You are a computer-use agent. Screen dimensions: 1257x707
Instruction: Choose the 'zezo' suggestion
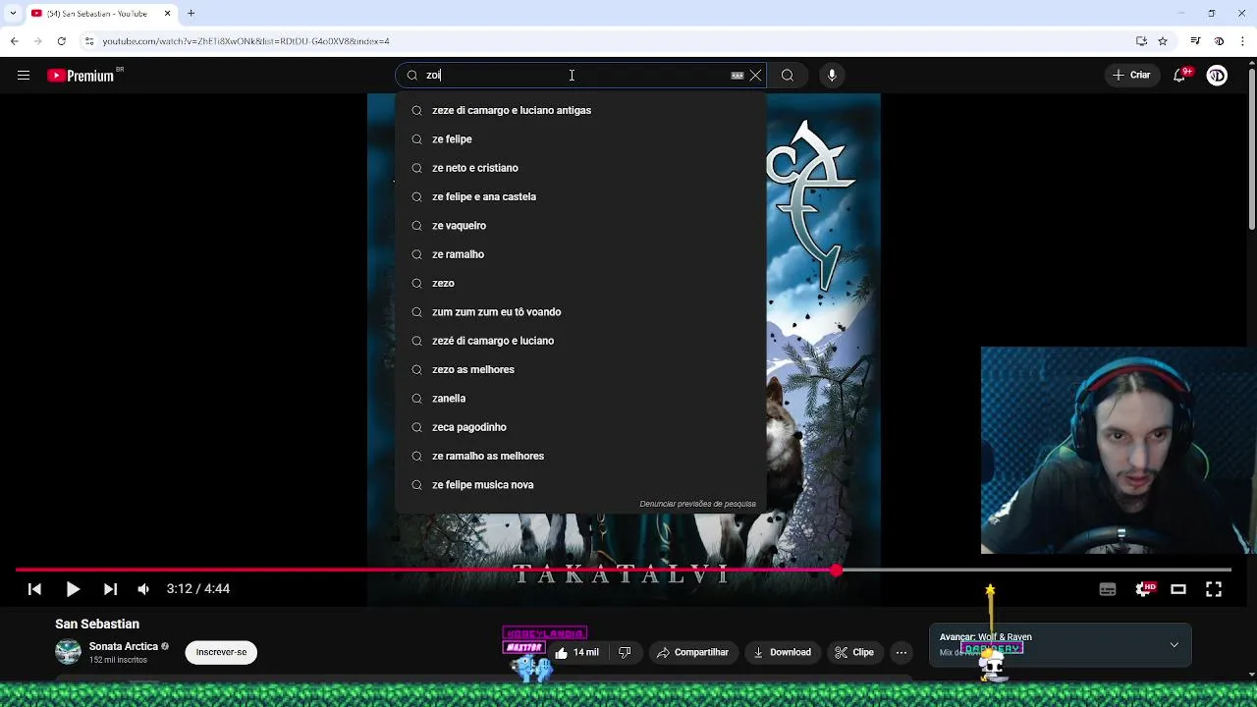point(580,283)
